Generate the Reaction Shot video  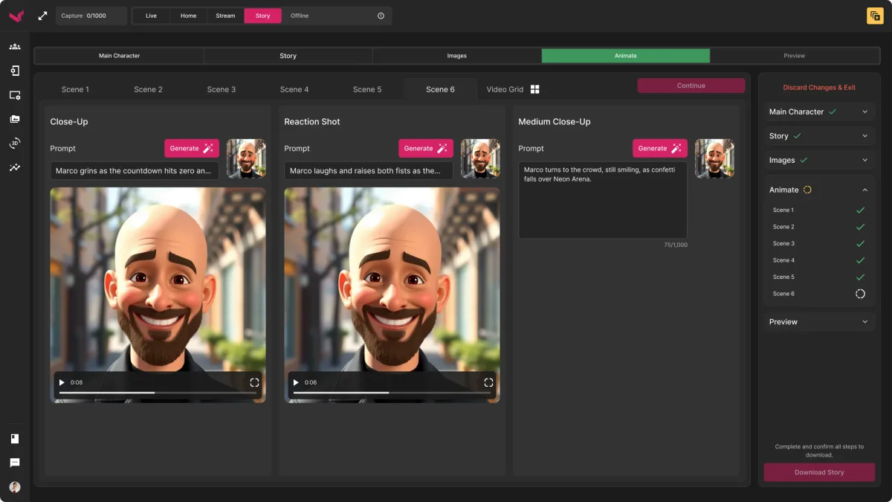[426, 148]
